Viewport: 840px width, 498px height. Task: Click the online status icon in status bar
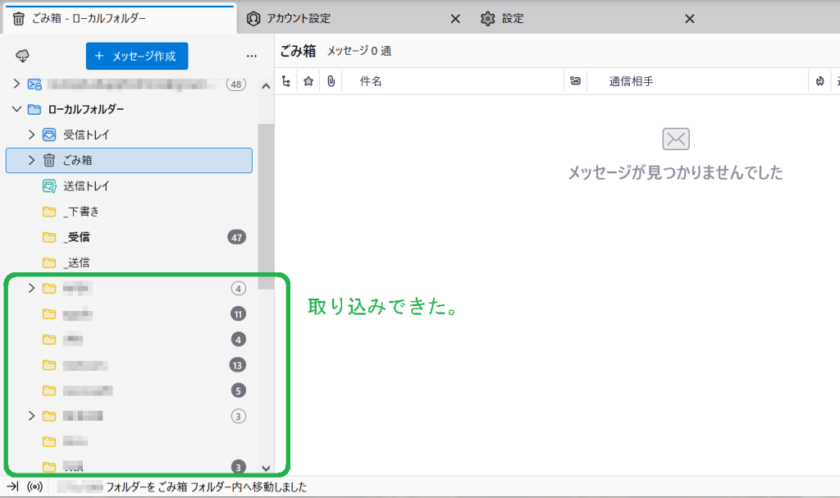(34, 487)
